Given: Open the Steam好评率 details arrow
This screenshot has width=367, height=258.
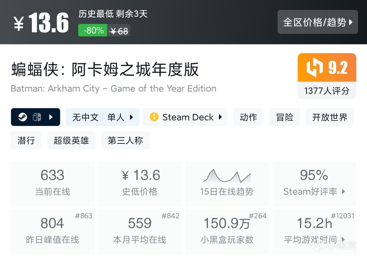Looking at the screenshot, I should pyautogui.click(x=343, y=192).
